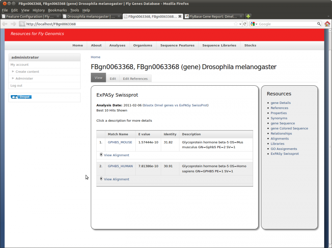Open Relationships resource link
The image size is (332, 248).
point(281,133)
